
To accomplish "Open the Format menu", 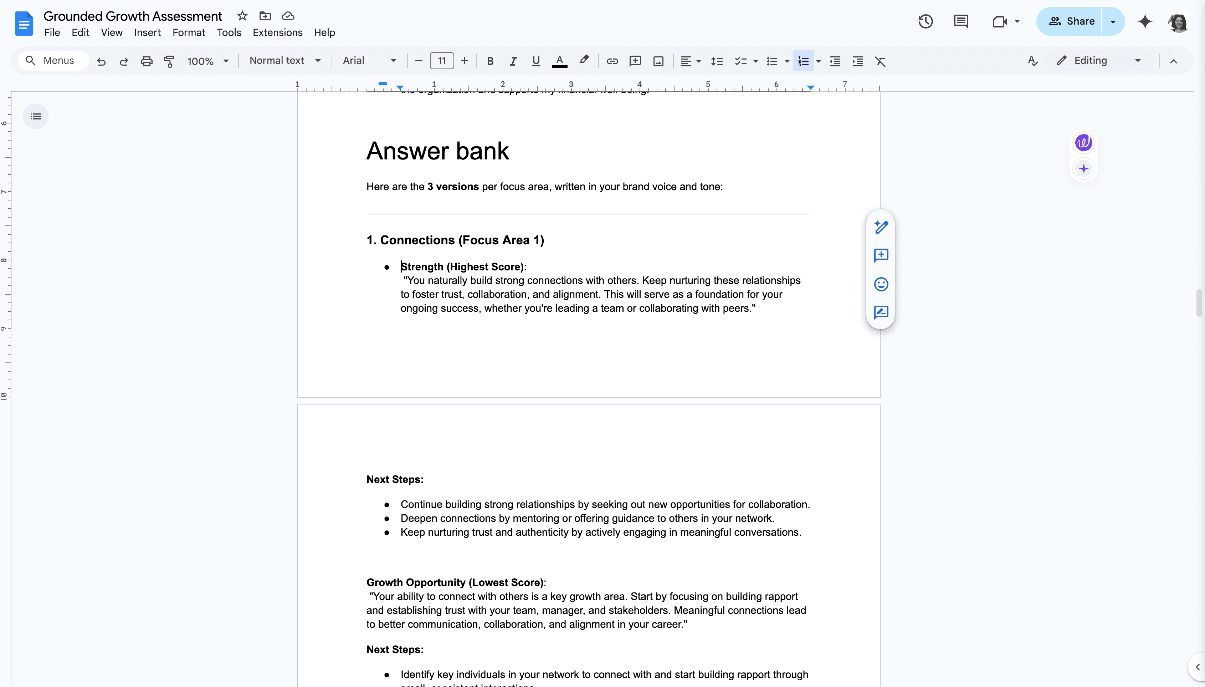I will point(189,32).
